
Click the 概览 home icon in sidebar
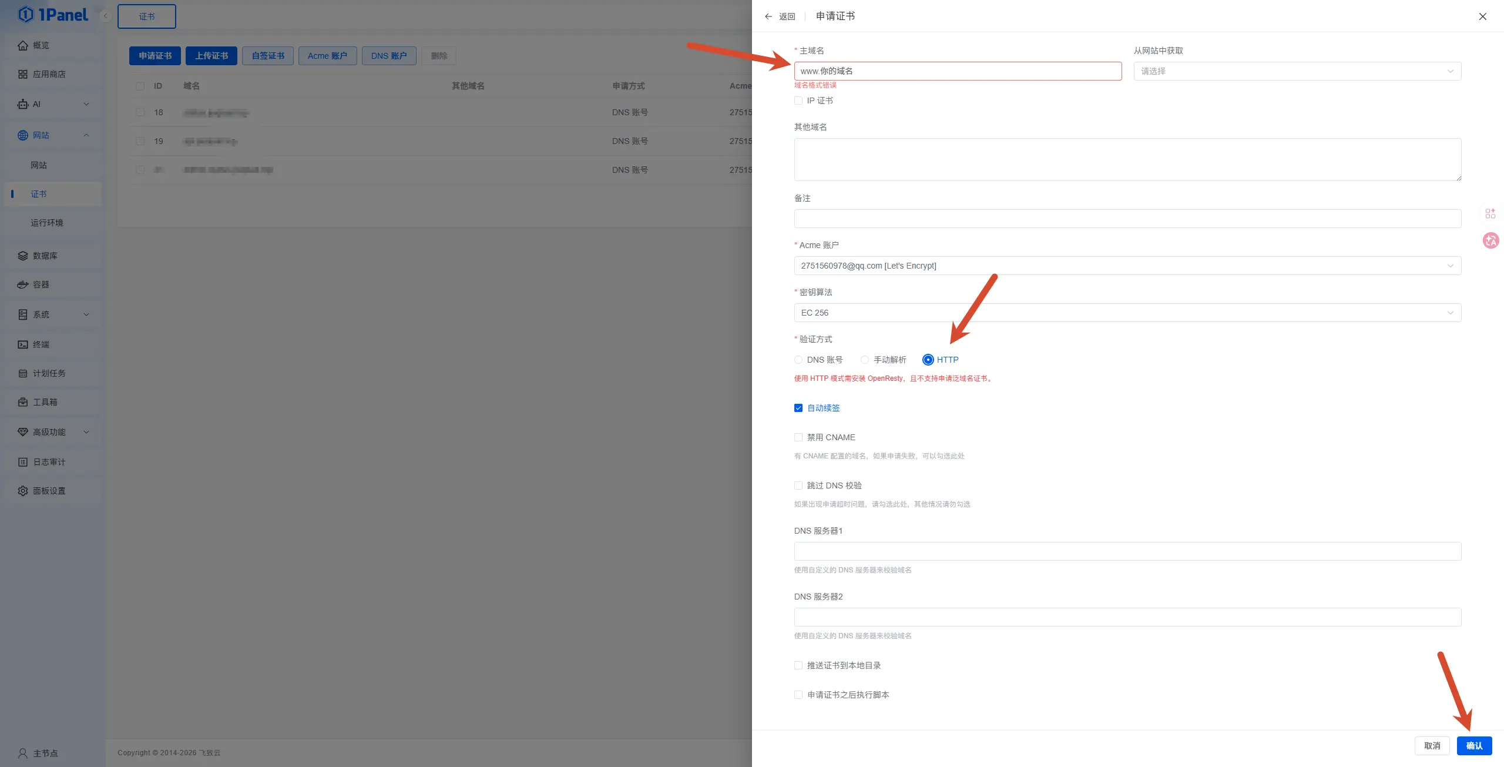23,45
